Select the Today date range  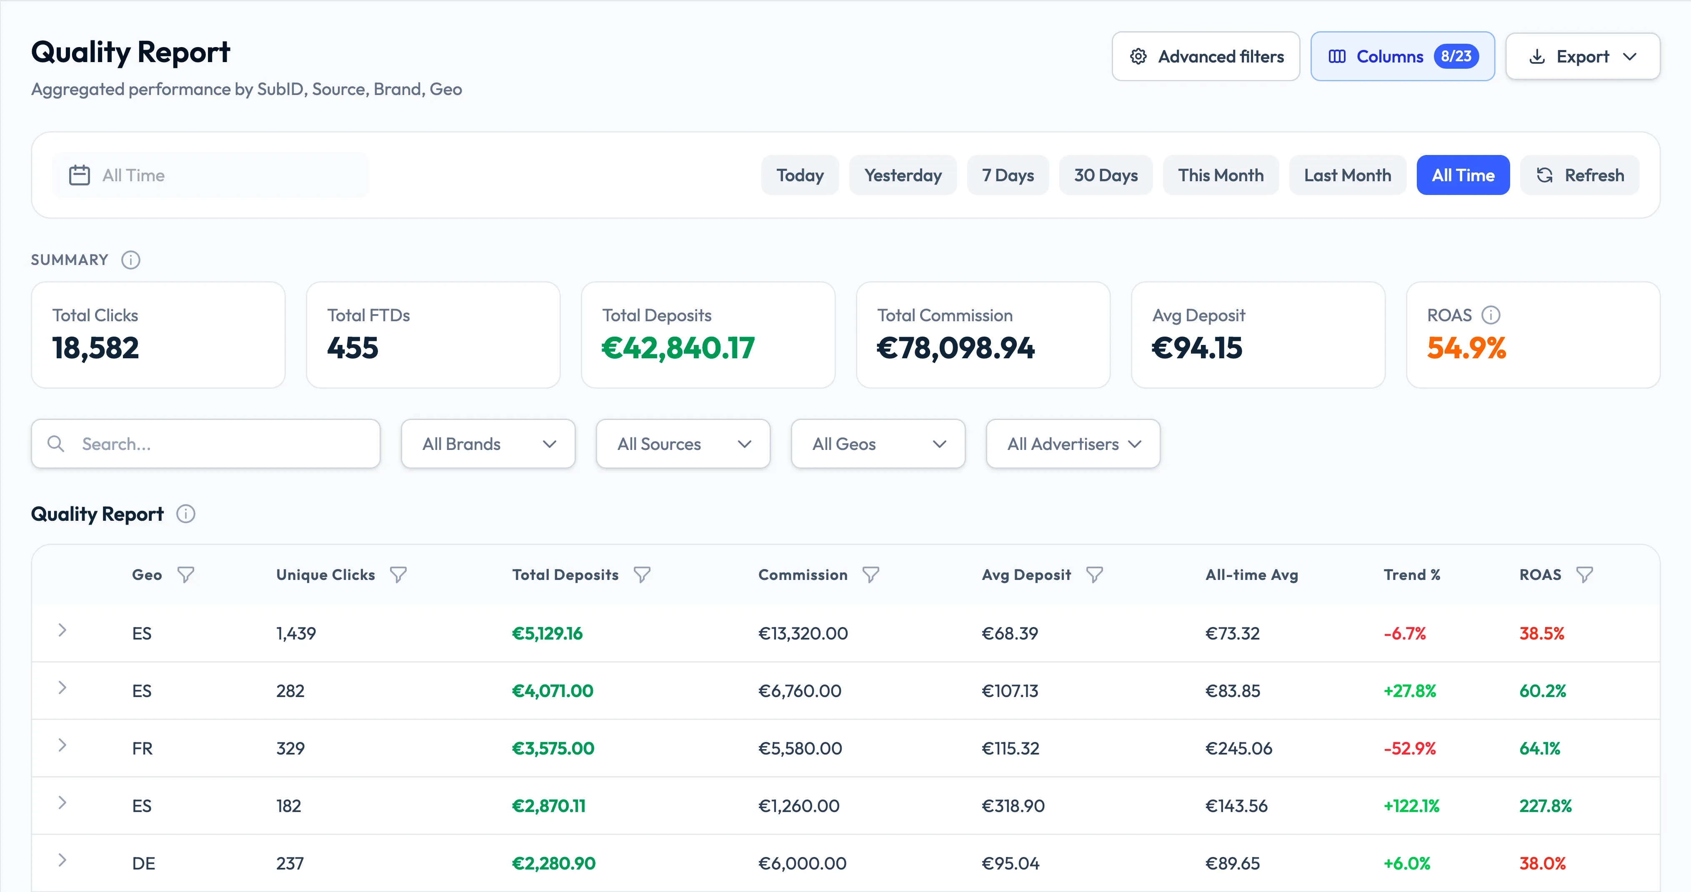(800, 175)
